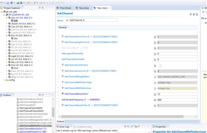Viewport: 207px width, 133px height.
Task: Click the globe icon in toolbar
Action: click(x=11, y=3)
